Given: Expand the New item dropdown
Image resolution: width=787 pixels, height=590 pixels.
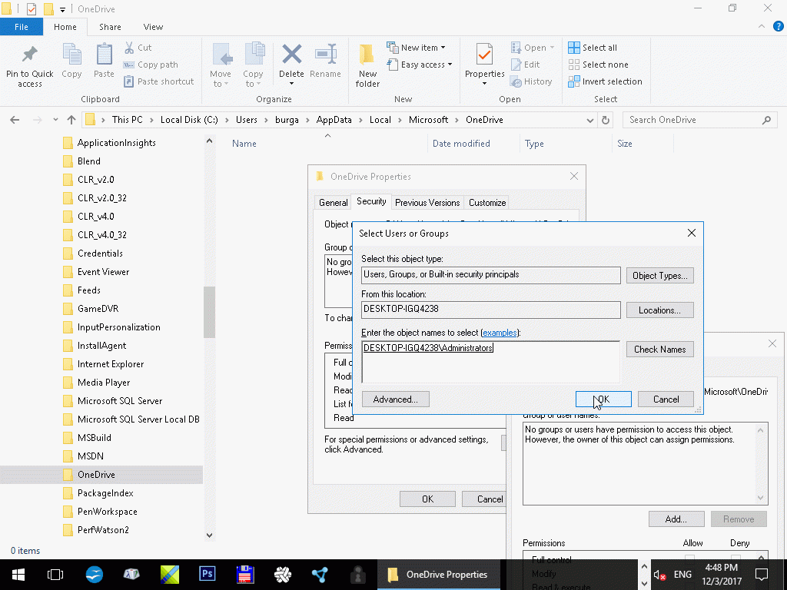Looking at the screenshot, I should coord(443,48).
